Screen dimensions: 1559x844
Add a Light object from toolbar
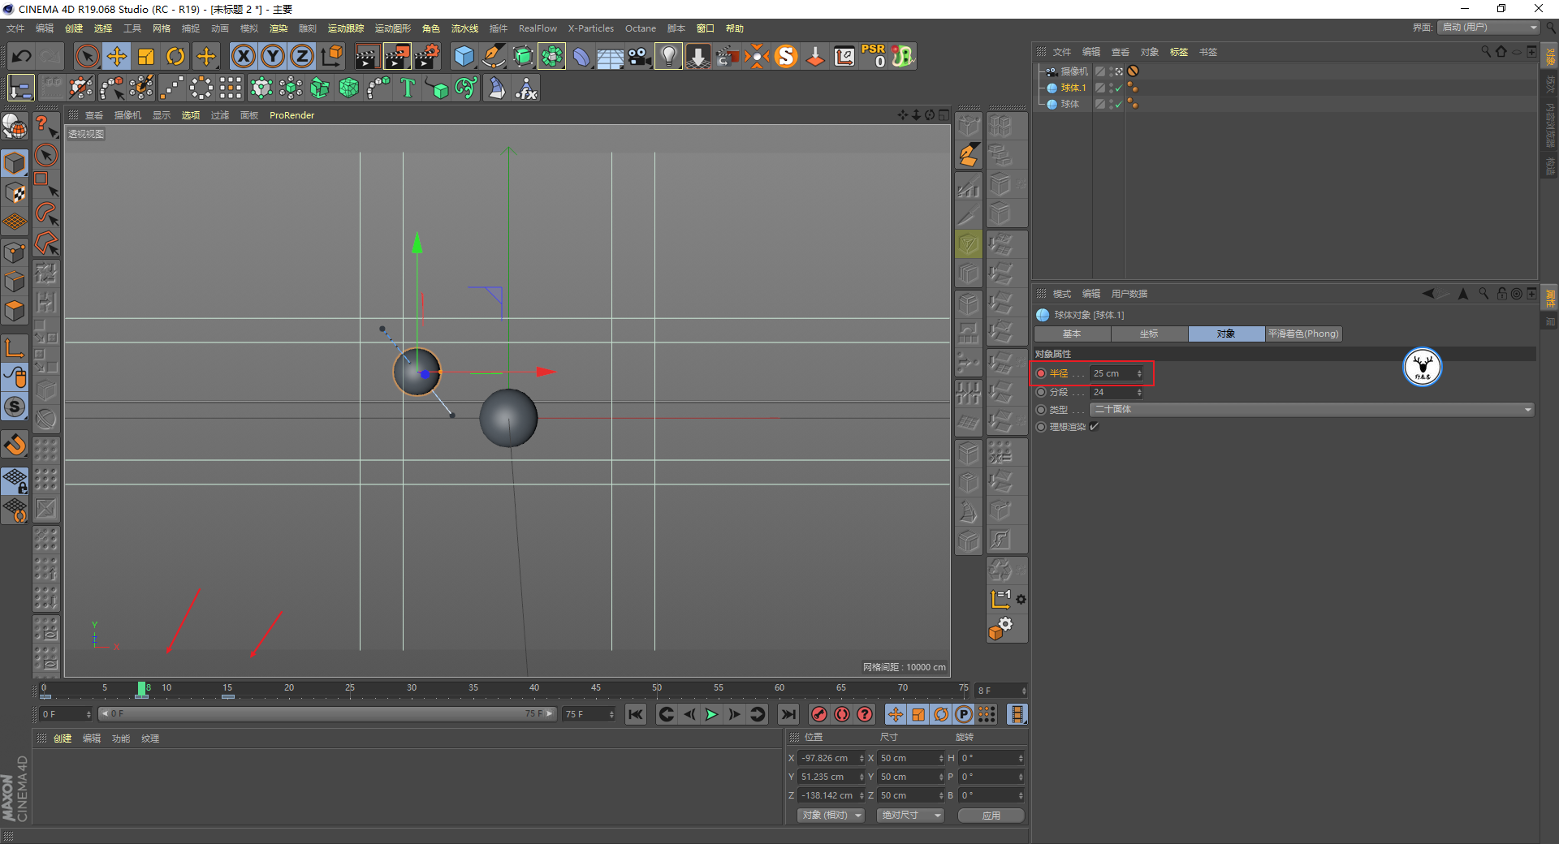click(668, 56)
